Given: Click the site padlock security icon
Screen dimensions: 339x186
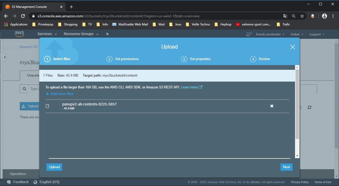Looking at the screenshot, I should click(x=33, y=16).
